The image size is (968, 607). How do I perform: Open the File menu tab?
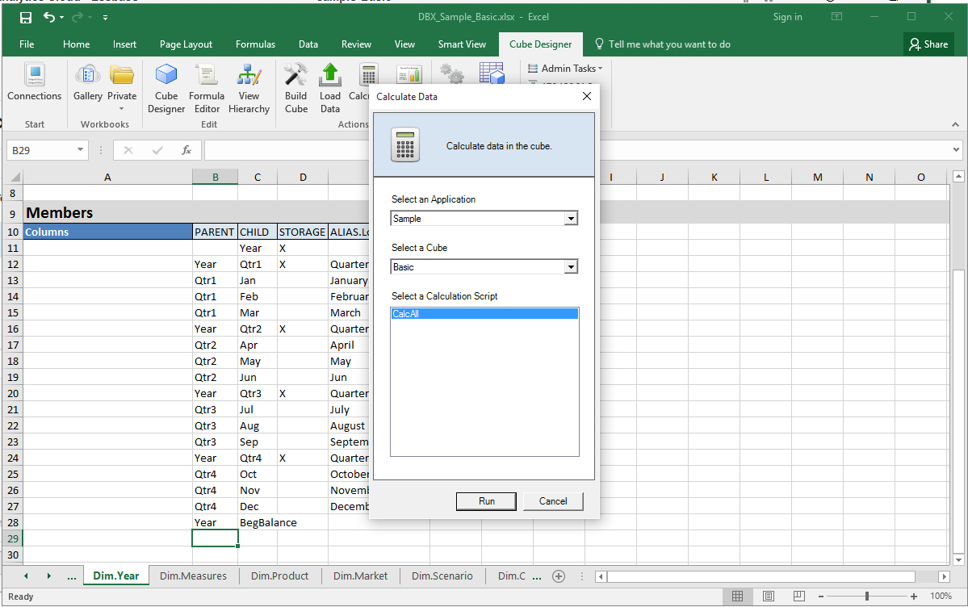(27, 44)
